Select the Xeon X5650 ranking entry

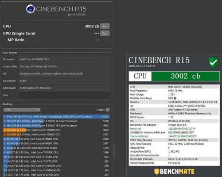(56, 148)
